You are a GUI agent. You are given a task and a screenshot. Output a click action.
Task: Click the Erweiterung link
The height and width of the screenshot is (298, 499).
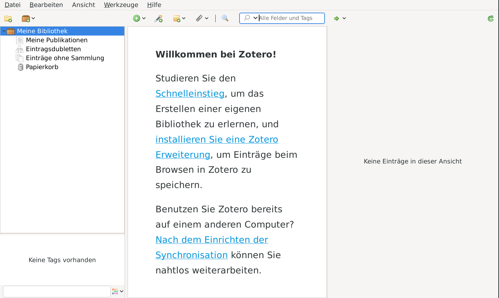coord(183,155)
